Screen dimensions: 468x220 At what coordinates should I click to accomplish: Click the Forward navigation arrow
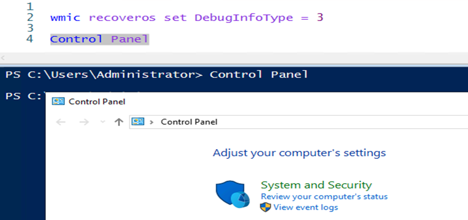(x=84, y=122)
